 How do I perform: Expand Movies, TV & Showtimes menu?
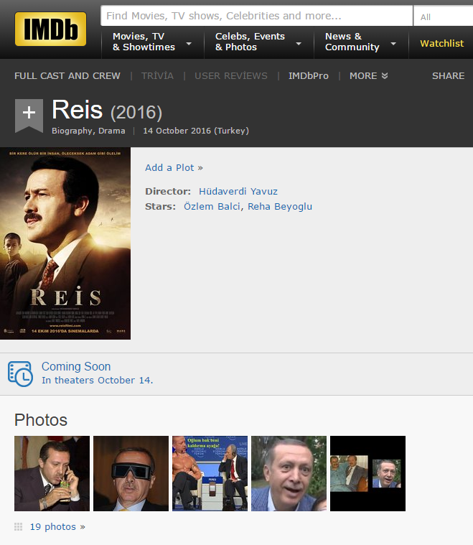coord(152,42)
